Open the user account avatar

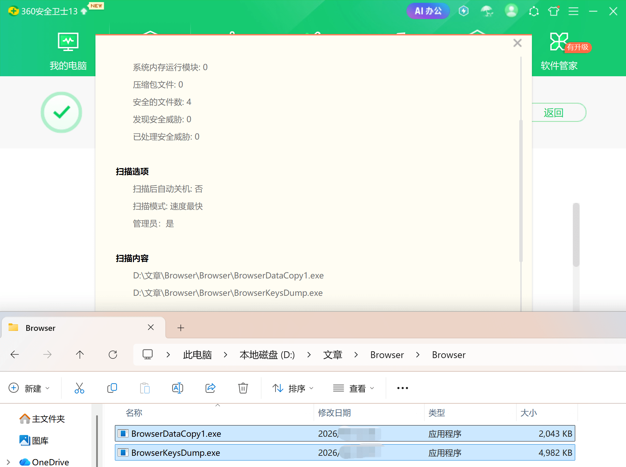point(511,11)
